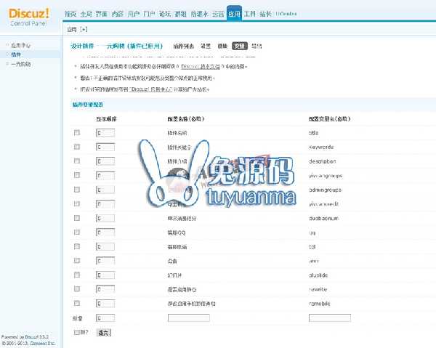This screenshot has height=348, width=436.
Task: Open the 界面 top navigation tab
Action: [102, 14]
